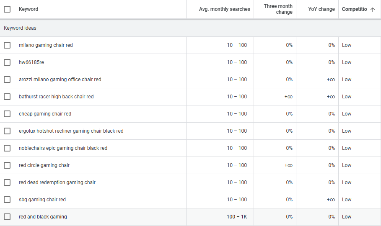
Task: Check the 'milano gaming chair red' row
Action: tap(7, 45)
